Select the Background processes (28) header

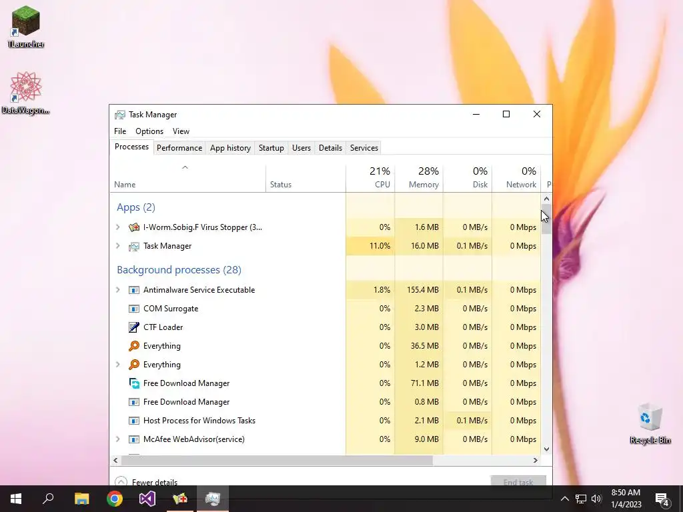tap(179, 270)
